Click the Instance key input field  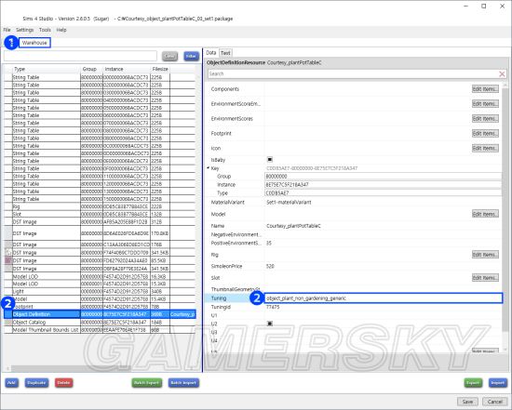(384, 185)
